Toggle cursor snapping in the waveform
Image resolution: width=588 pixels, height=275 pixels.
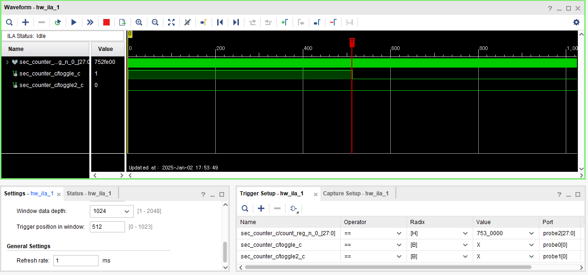[187, 22]
